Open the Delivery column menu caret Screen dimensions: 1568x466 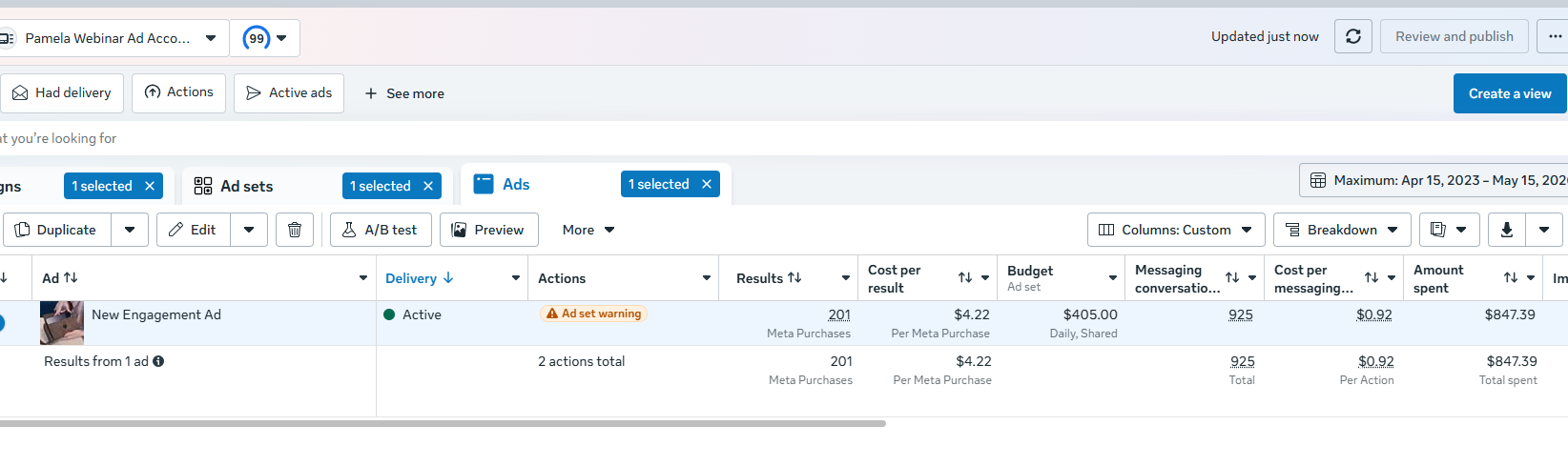pyautogui.click(x=516, y=278)
